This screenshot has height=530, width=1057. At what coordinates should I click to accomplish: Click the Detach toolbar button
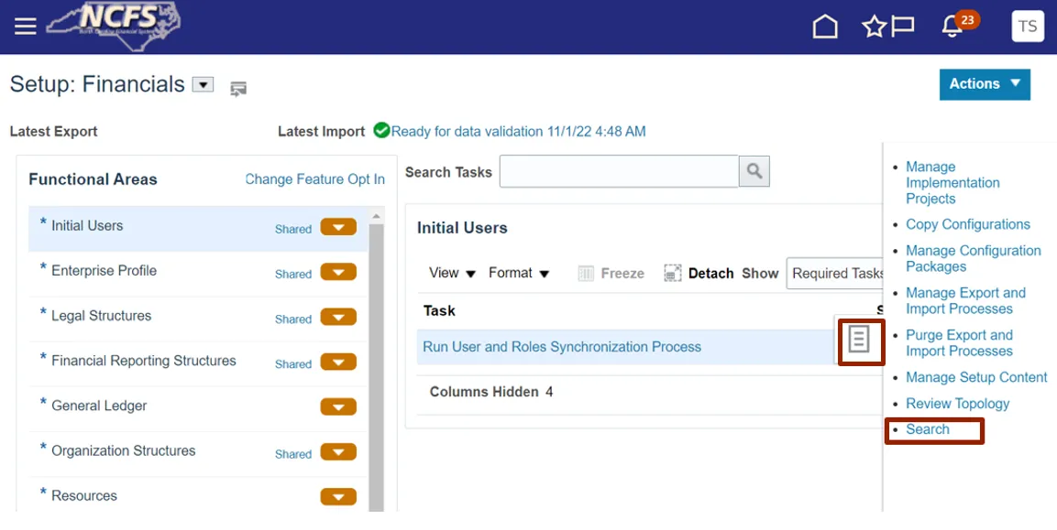click(x=699, y=274)
